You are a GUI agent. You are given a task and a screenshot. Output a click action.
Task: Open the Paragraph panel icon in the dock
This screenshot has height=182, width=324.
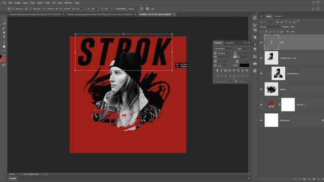click(x=255, y=50)
